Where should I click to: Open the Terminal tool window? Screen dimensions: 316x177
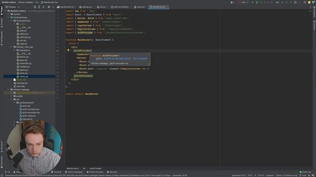[56, 172]
